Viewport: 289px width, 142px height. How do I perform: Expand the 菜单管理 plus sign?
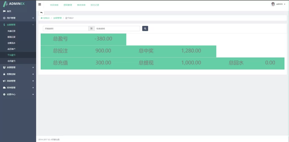(x=33, y=88)
